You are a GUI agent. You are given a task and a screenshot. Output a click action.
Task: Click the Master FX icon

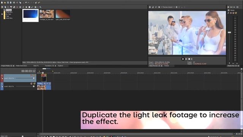pos(228,13)
